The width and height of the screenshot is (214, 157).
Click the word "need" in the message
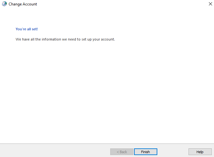pyautogui.click(x=71, y=39)
